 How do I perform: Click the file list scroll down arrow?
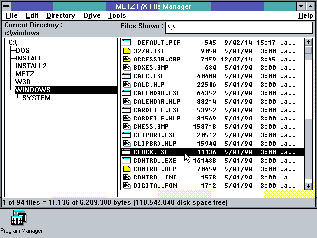click(x=308, y=186)
